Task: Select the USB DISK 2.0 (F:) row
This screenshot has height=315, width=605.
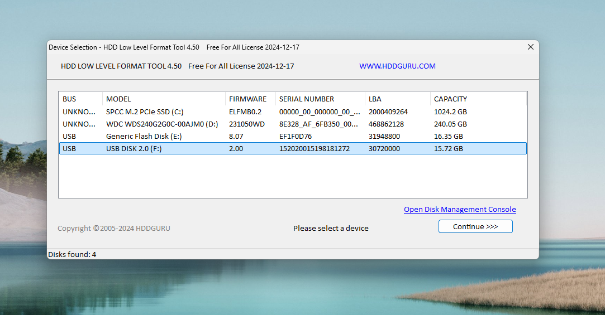Action: point(293,149)
